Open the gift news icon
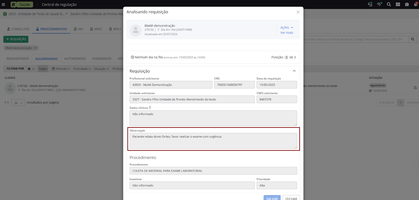 pos(407,4)
